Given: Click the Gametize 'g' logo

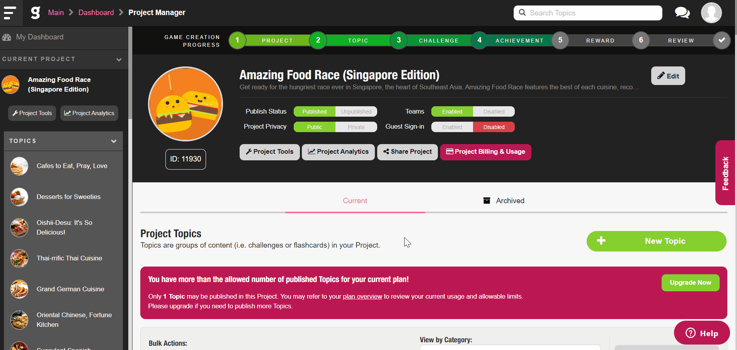Looking at the screenshot, I should 36,13.
